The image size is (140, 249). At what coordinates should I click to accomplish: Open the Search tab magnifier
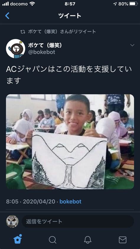click(x=53, y=240)
